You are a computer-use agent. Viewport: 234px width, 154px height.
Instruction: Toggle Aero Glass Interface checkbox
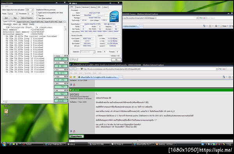[37, 18]
